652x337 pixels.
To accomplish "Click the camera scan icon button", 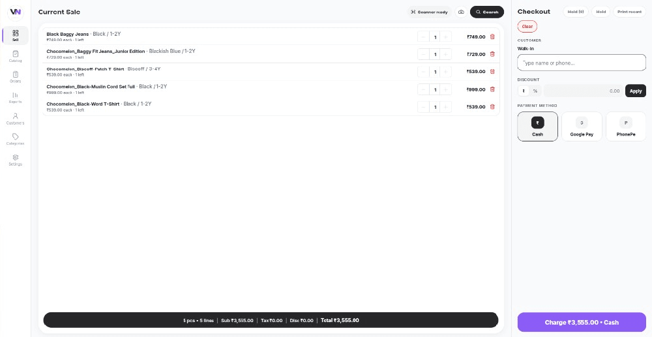I will pos(461,12).
